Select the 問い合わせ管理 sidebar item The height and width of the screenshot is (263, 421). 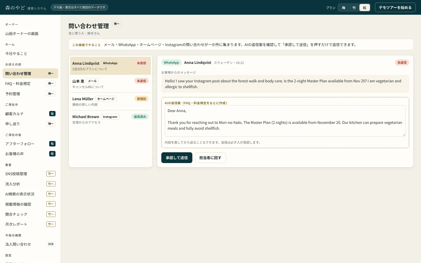(x=30, y=73)
